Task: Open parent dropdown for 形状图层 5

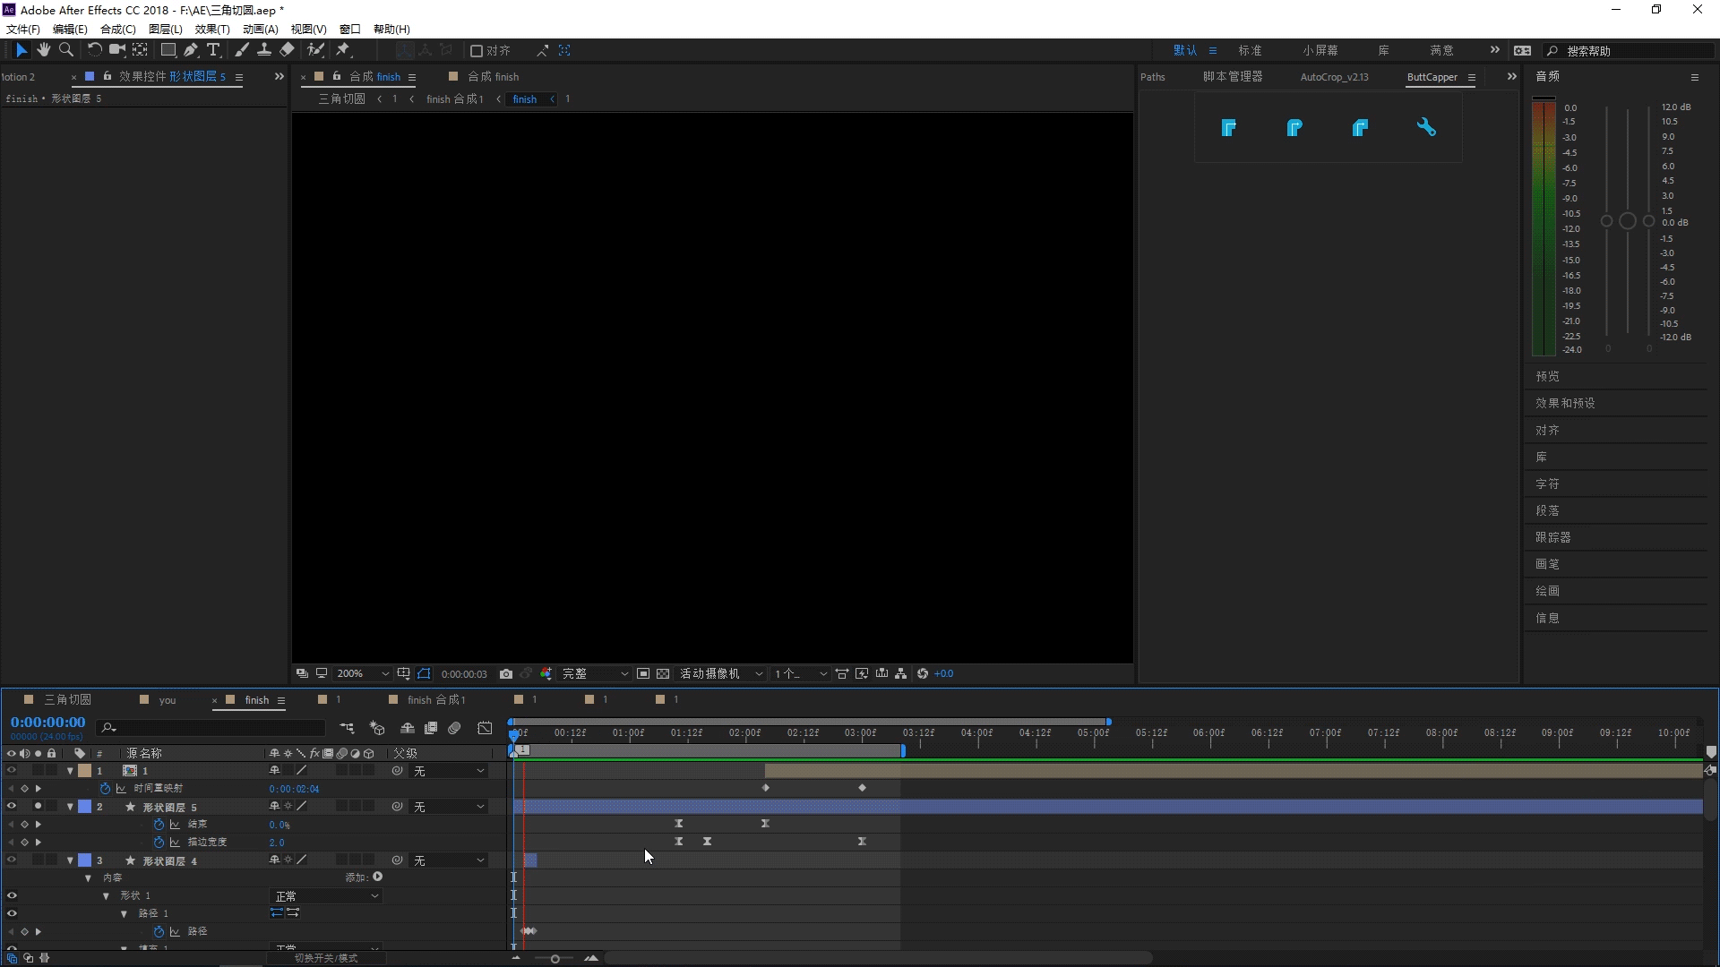Action: [449, 807]
